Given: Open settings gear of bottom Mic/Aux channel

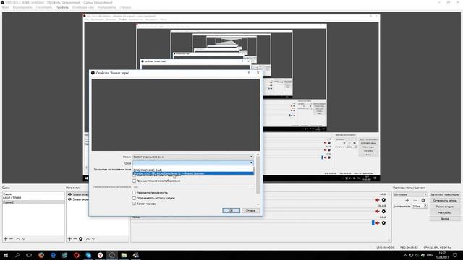Looking at the screenshot, I should click(x=383, y=223).
